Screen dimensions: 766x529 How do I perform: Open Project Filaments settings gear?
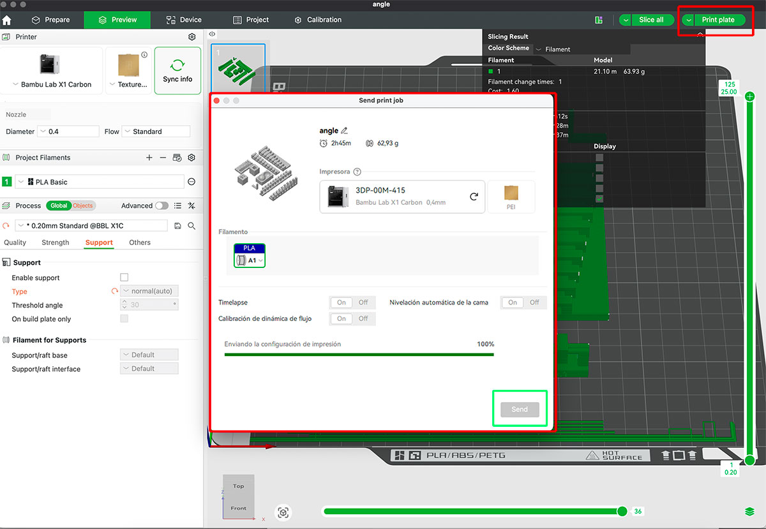pyautogui.click(x=191, y=158)
